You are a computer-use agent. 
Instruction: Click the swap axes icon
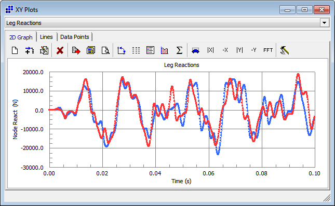click(122, 50)
